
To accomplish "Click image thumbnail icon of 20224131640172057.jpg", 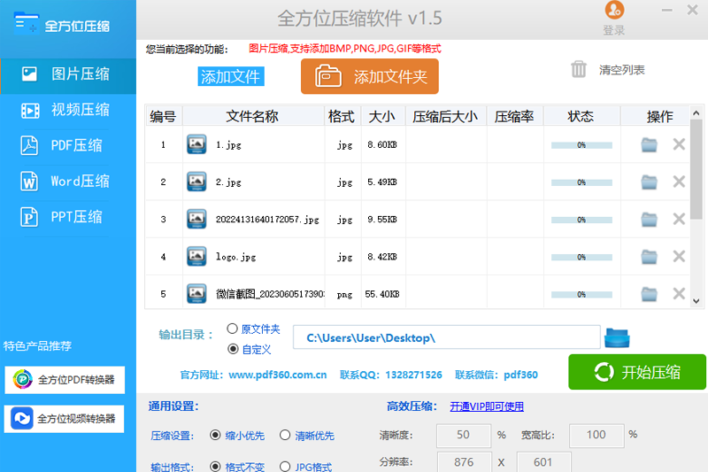I will [x=196, y=219].
